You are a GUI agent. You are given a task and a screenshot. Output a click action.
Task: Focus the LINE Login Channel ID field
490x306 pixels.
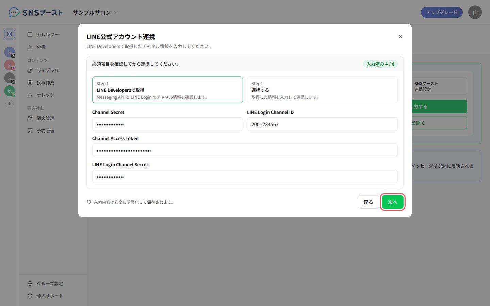click(322, 124)
